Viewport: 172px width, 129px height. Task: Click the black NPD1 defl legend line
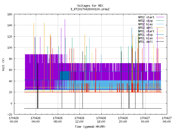click(x=160, y=42)
